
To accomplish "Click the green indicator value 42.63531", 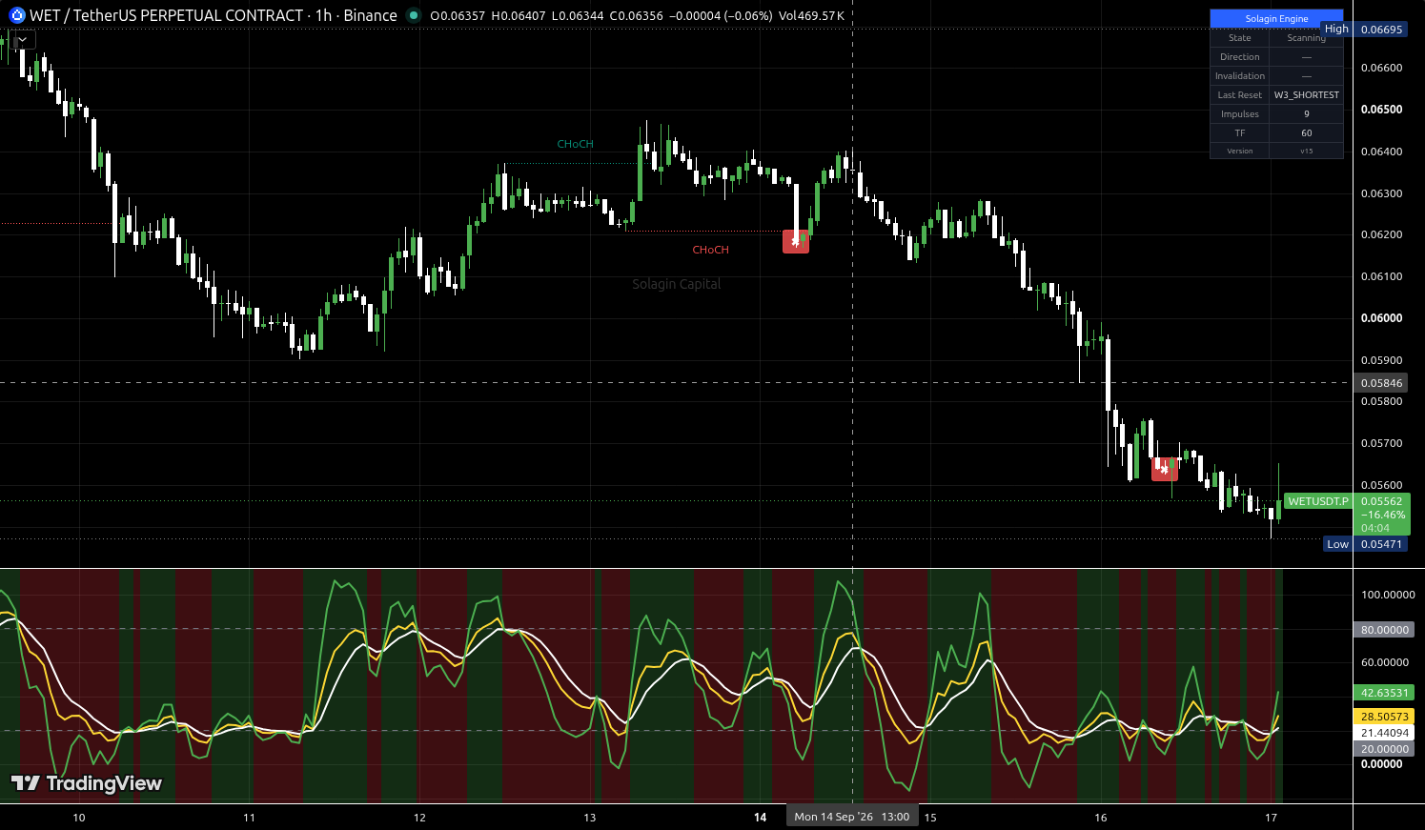I will (1384, 693).
